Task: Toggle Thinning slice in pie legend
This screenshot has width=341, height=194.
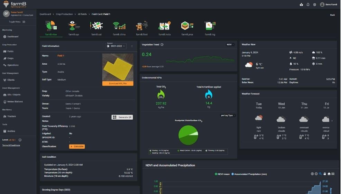Action: (x=215, y=150)
